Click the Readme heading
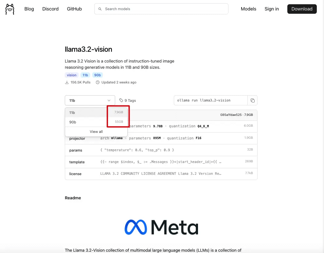The width and height of the screenshot is (324, 253). coord(73,198)
